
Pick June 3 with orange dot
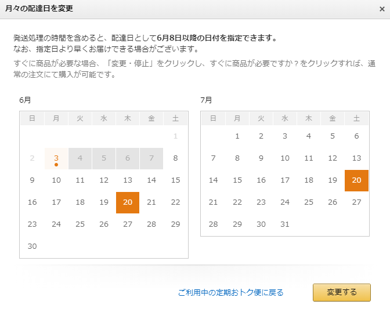tap(56, 158)
